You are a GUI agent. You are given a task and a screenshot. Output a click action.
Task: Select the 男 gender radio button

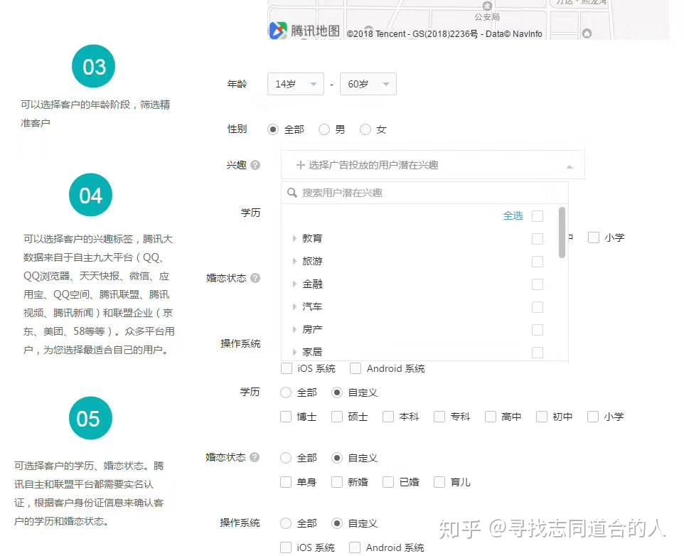(324, 129)
